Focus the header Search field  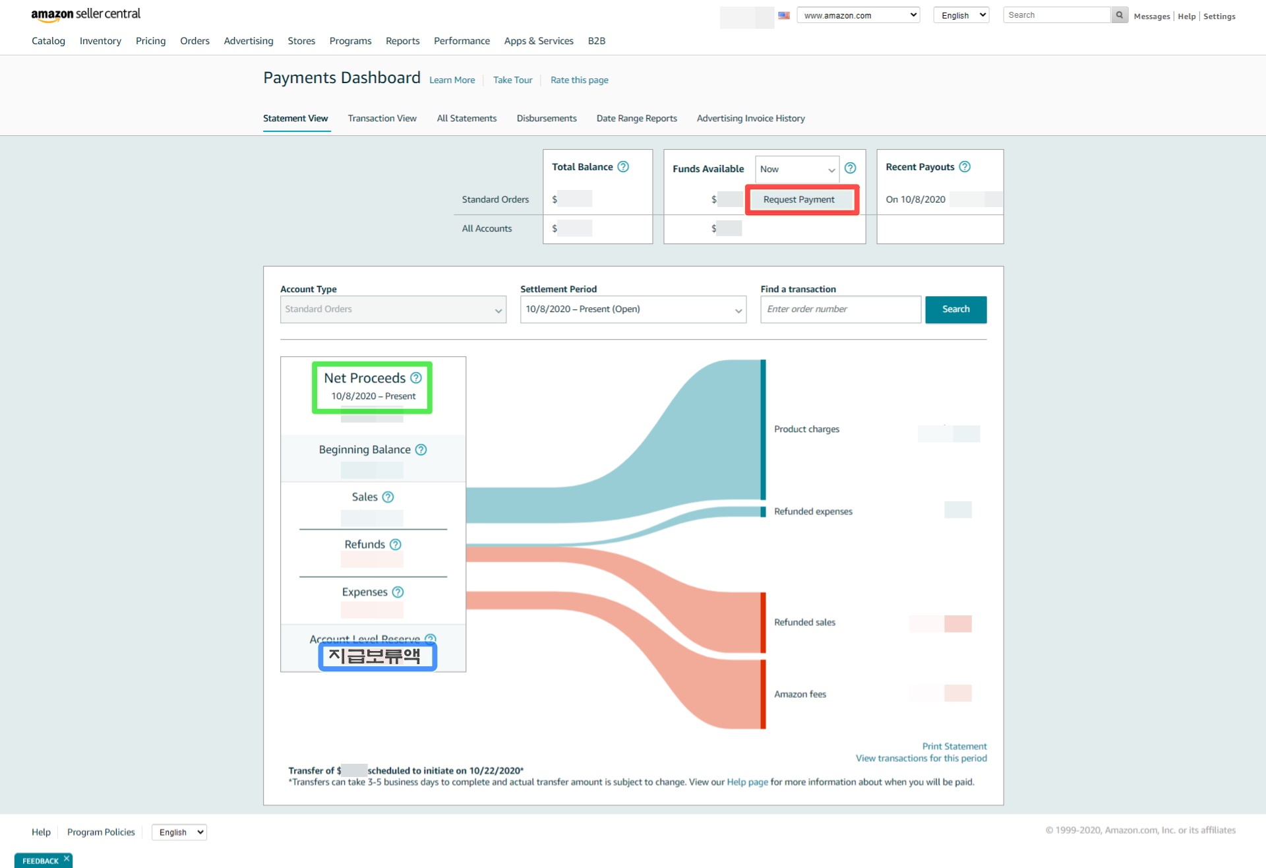tap(1057, 15)
